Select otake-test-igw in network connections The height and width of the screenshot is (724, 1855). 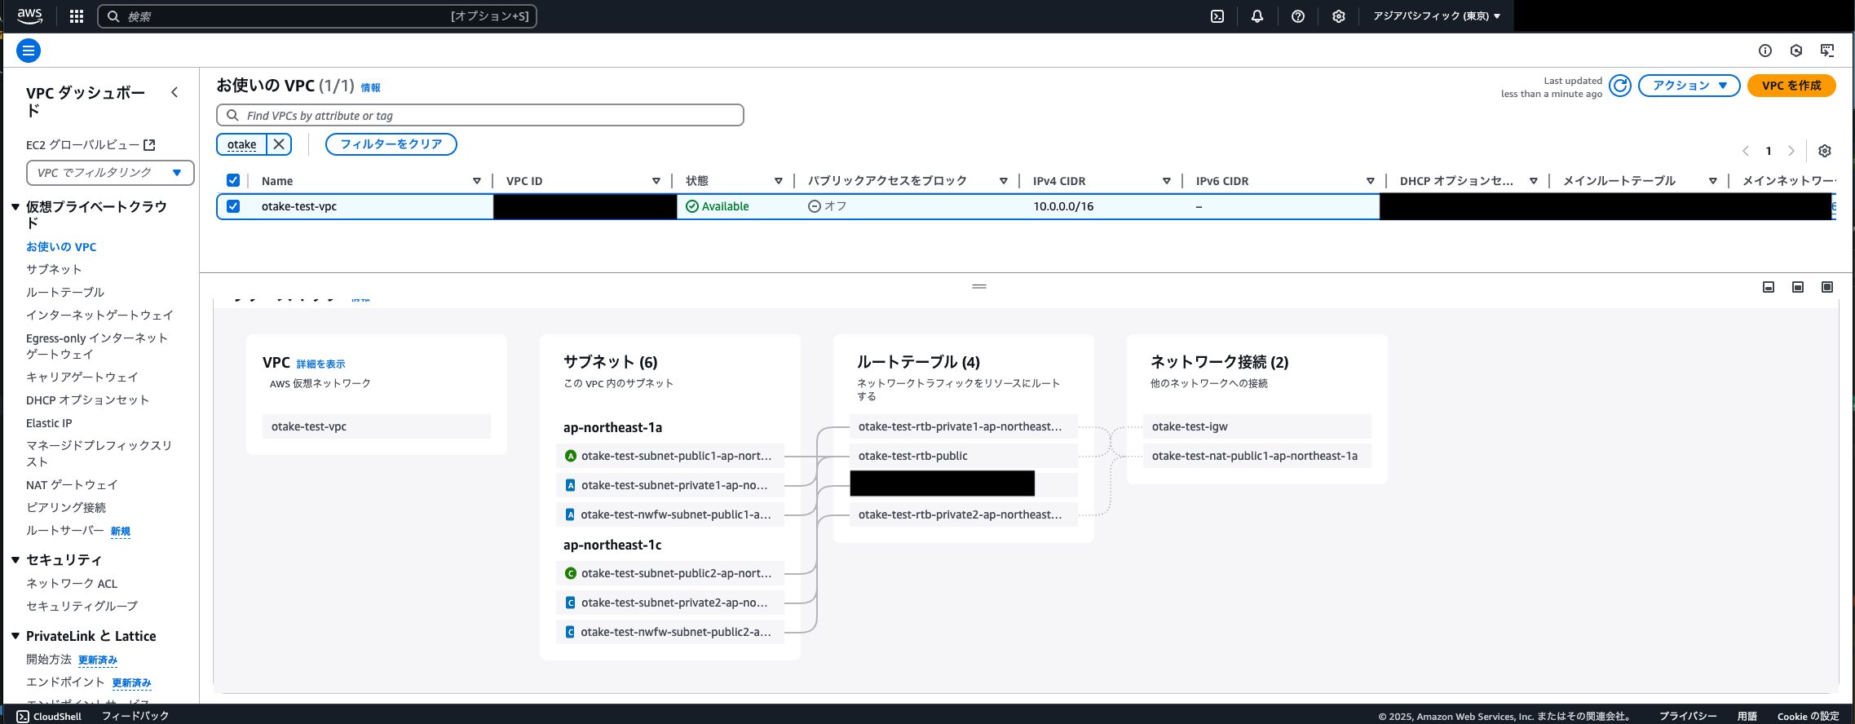click(x=1257, y=426)
